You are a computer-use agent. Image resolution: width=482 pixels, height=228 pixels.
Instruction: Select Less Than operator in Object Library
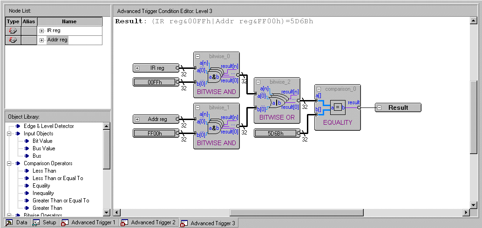click(x=44, y=171)
